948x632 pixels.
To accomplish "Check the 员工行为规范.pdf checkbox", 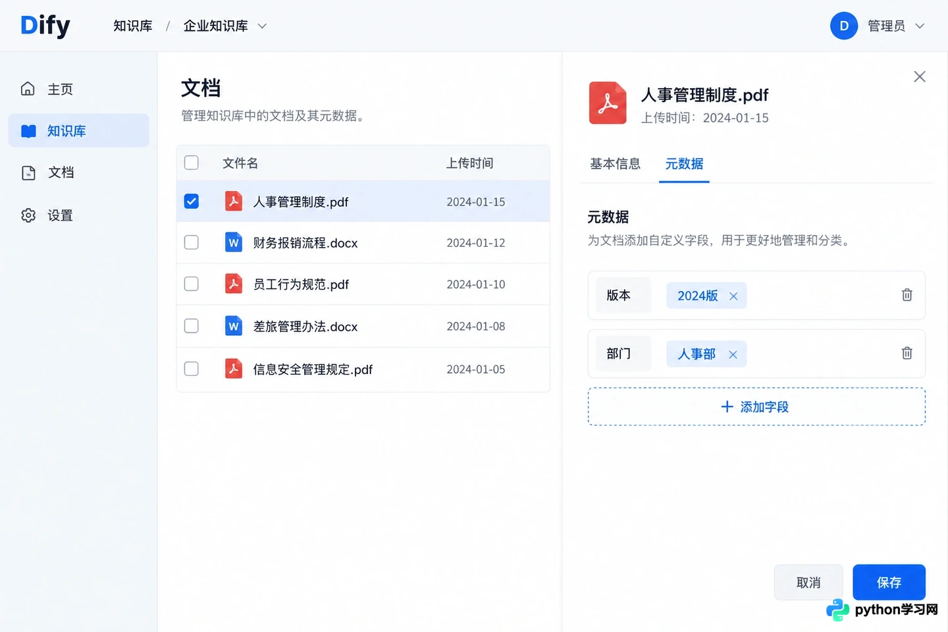I will (192, 284).
